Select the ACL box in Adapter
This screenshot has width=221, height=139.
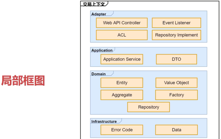pos(122,35)
